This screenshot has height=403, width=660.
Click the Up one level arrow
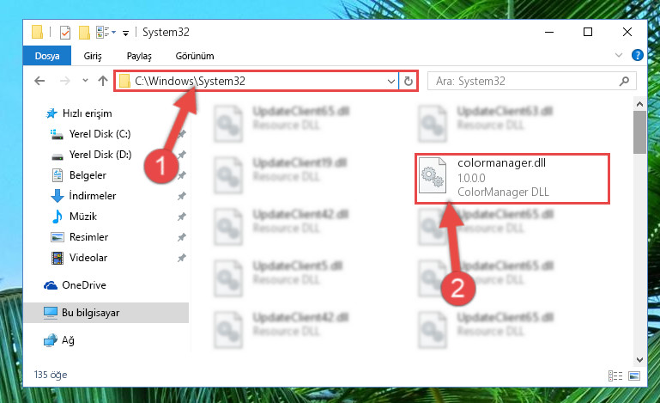[103, 81]
